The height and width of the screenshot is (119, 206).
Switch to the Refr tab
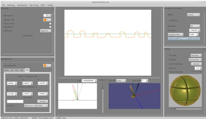[22, 70]
